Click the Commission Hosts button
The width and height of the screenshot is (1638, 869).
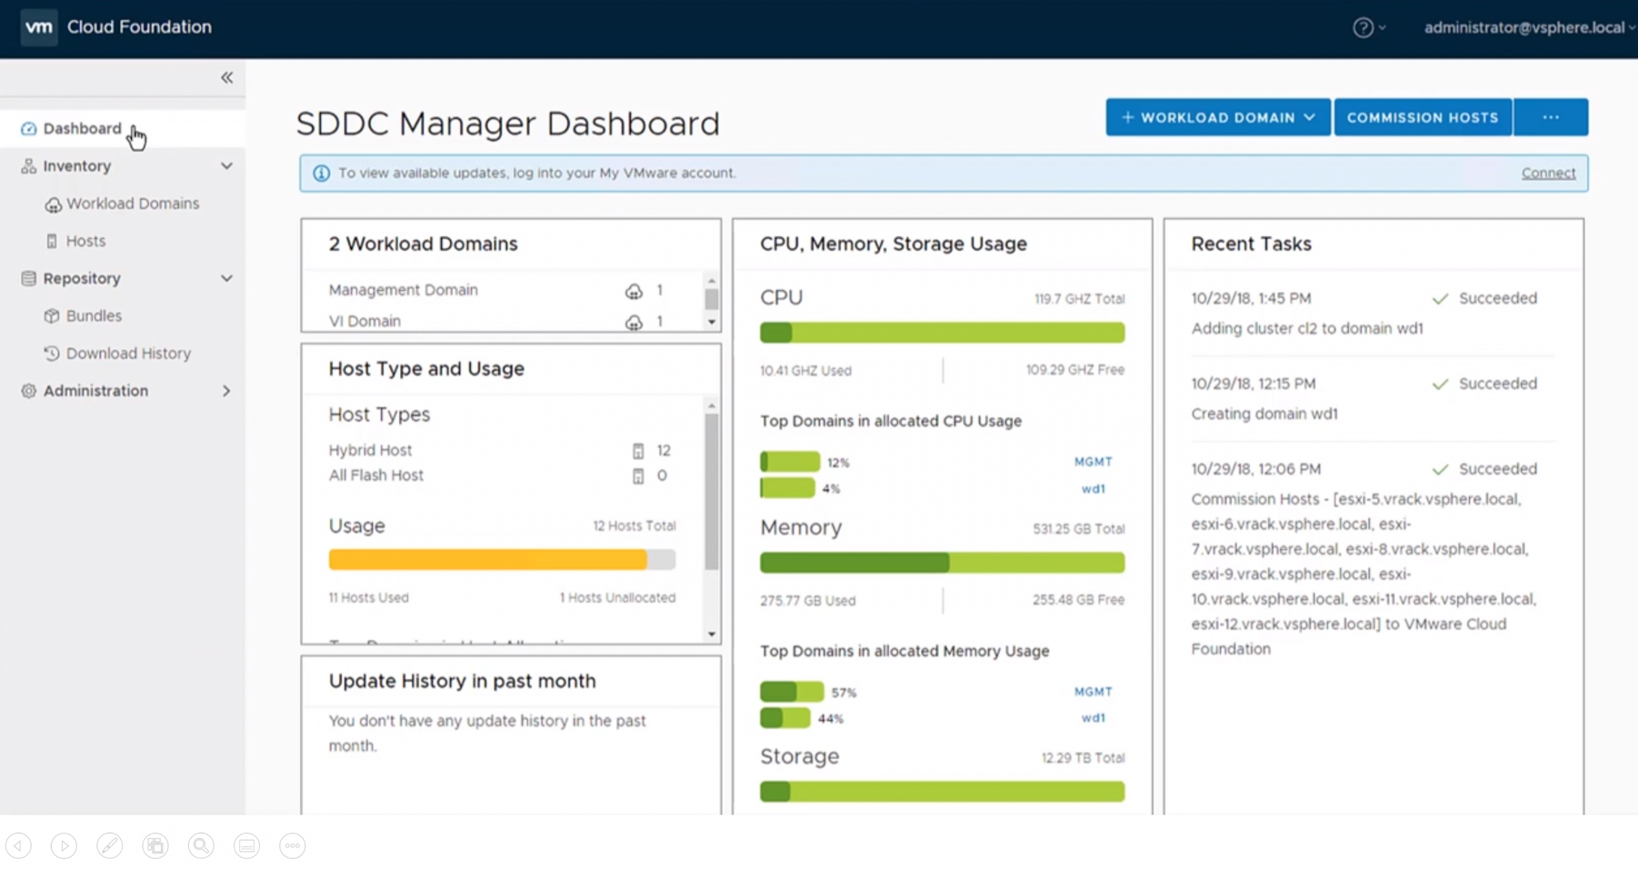(x=1423, y=118)
